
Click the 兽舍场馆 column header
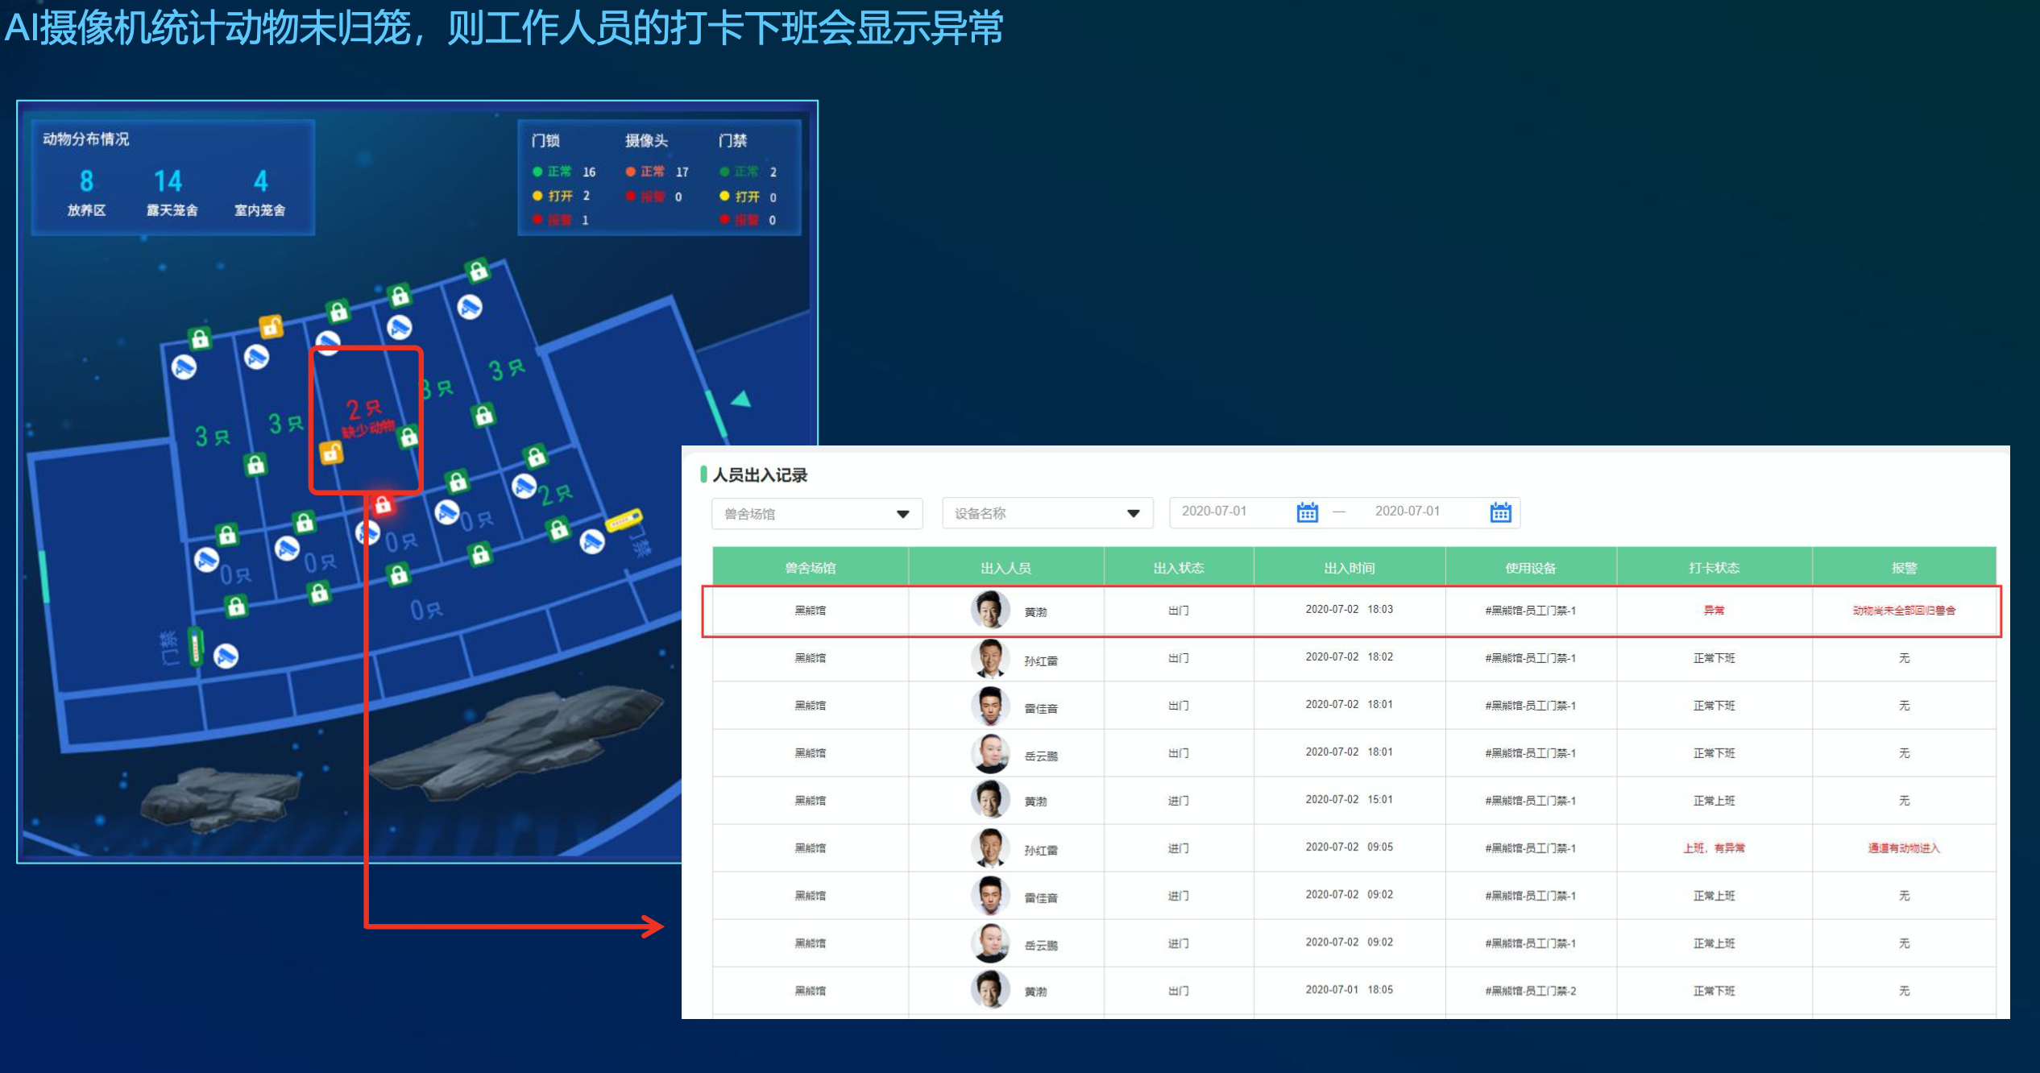[811, 567]
